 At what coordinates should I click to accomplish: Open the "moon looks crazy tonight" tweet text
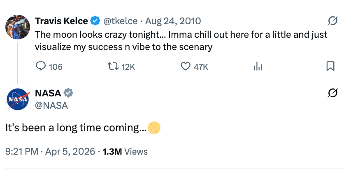point(181,40)
